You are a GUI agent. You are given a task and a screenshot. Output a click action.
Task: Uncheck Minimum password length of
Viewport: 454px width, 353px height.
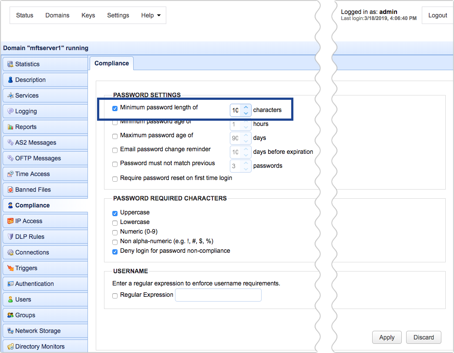point(115,108)
